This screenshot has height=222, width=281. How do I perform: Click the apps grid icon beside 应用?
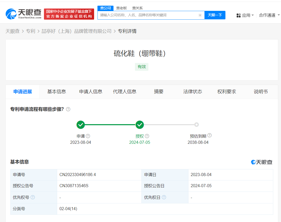(x=238, y=15)
